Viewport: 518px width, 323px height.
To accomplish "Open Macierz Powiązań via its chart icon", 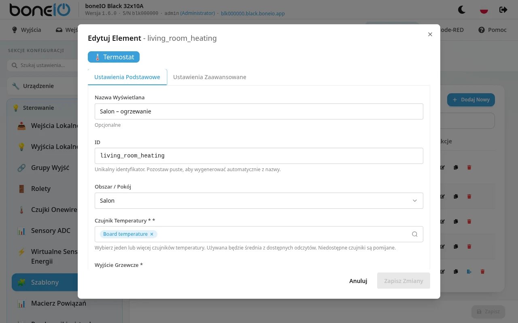I will [x=21, y=303].
